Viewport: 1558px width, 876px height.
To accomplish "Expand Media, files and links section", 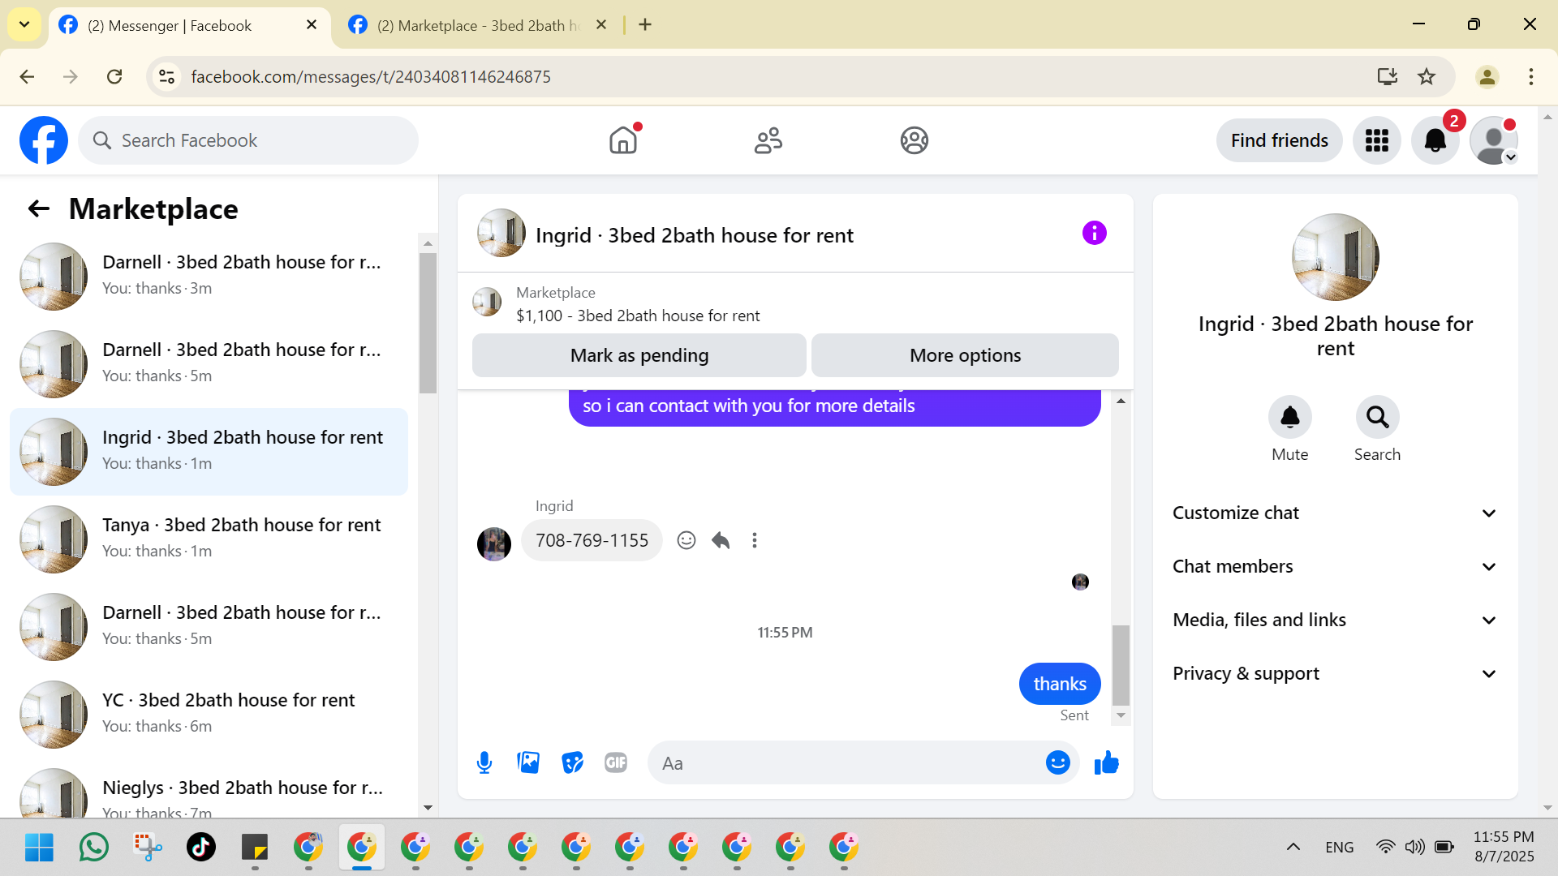I will [1335, 620].
